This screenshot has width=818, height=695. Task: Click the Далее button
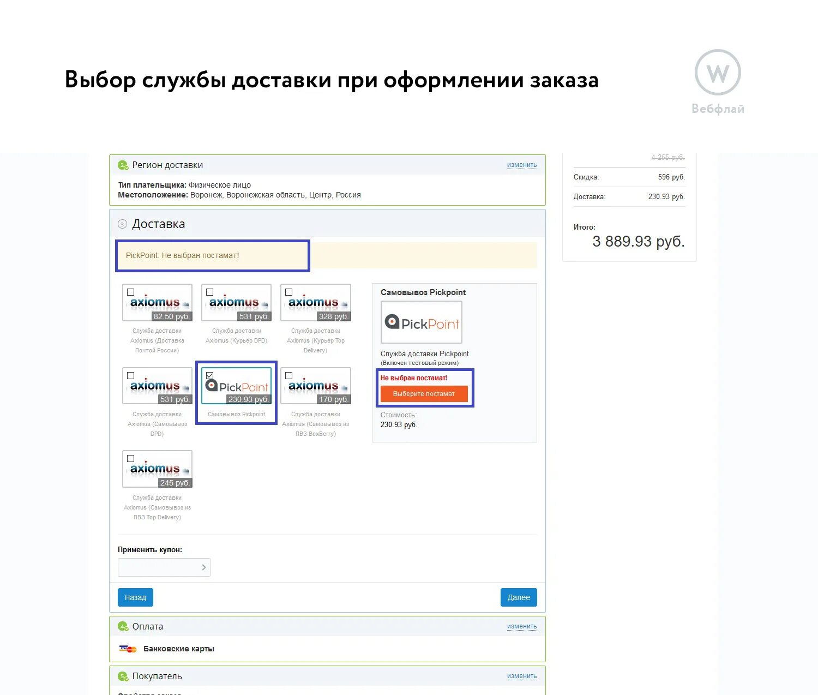point(519,597)
